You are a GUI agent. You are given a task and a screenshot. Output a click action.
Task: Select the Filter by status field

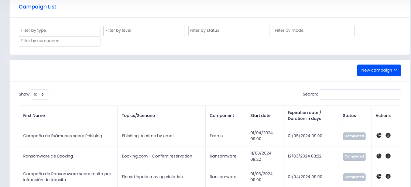tap(229, 31)
